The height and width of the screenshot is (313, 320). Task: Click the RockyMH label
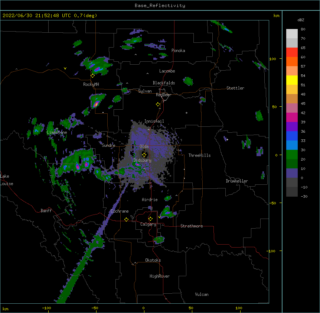[x=91, y=84]
